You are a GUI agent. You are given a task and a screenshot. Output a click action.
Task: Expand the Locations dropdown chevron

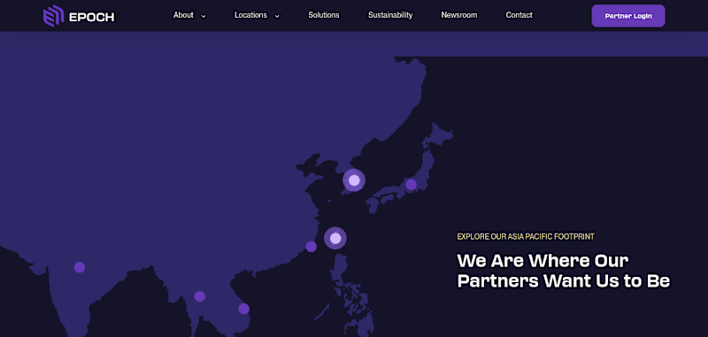point(277,16)
